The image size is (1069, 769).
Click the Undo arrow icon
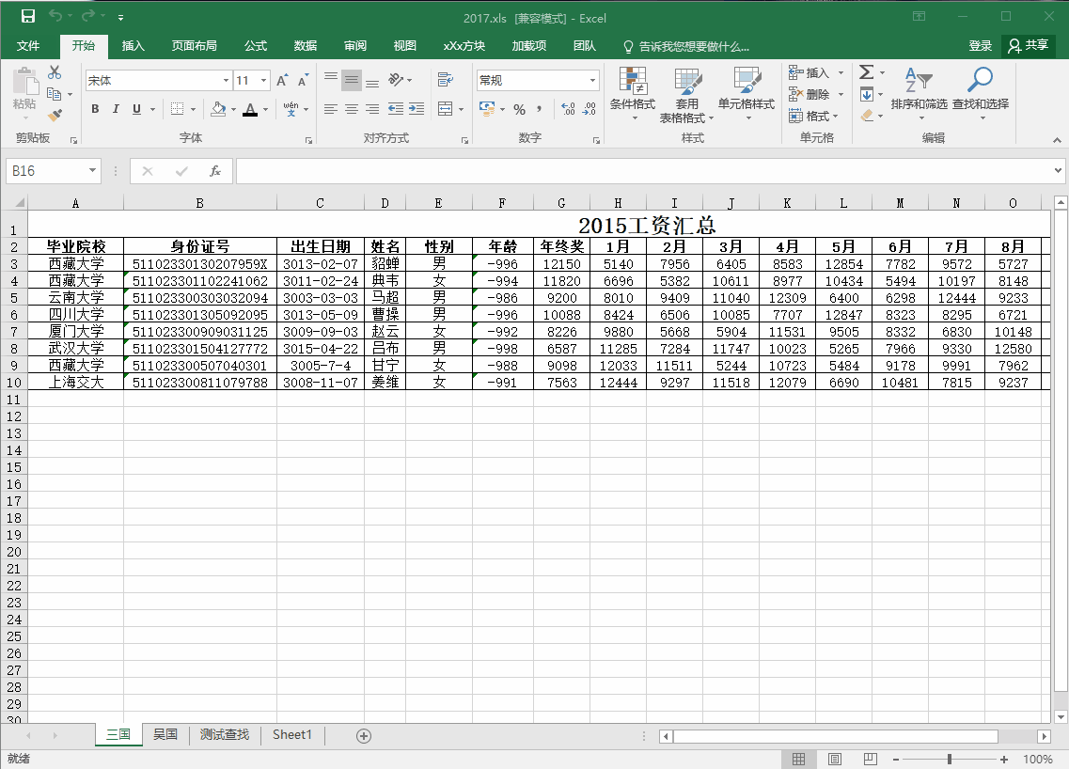click(55, 16)
